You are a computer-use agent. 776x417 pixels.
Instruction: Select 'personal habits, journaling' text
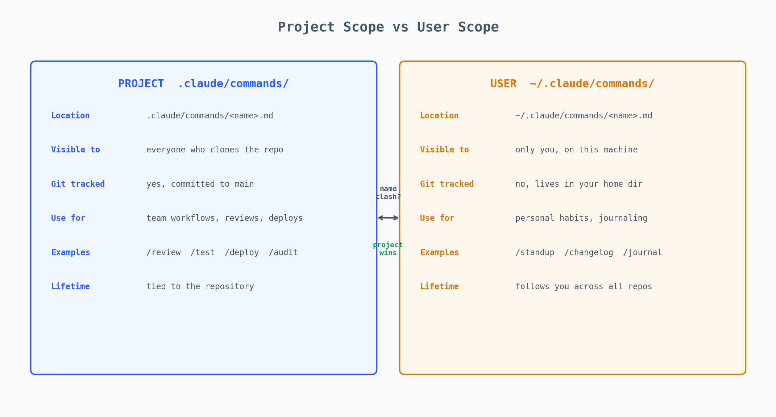[x=581, y=218]
